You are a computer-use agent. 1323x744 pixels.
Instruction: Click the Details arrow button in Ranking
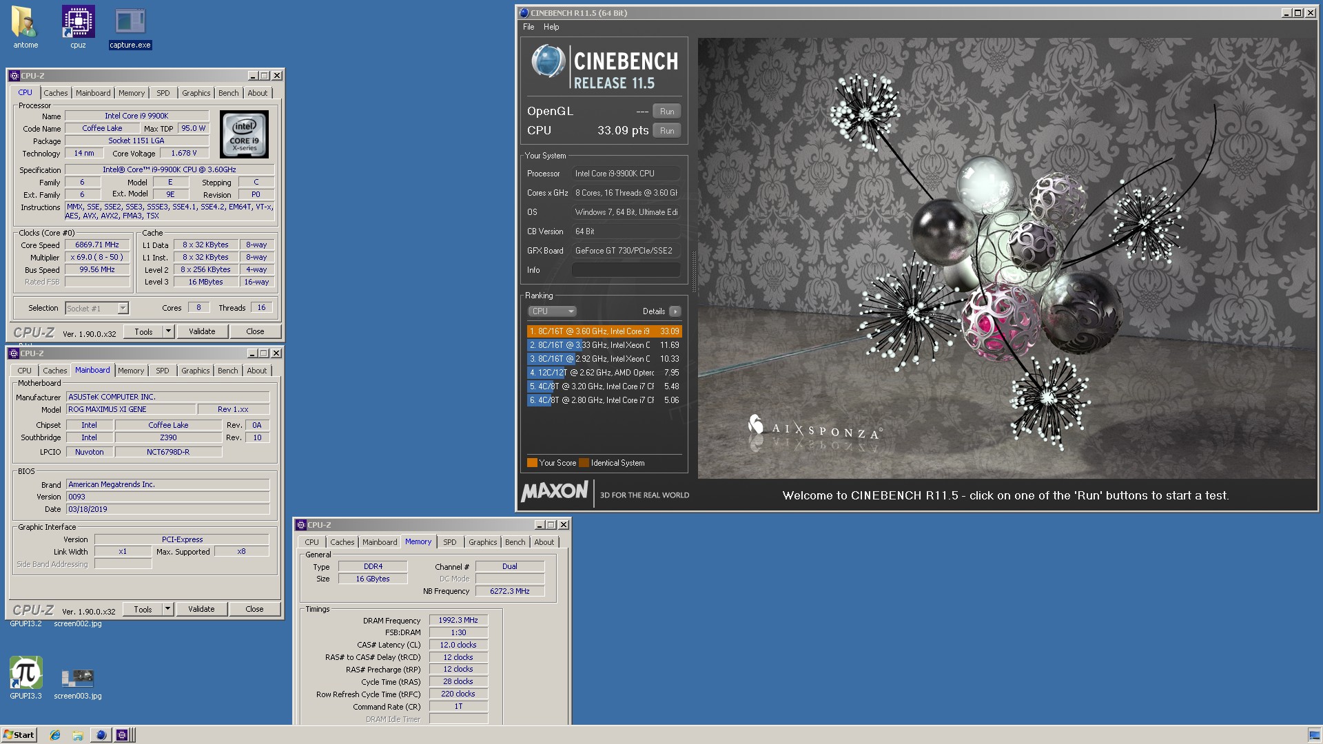(x=675, y=311)
